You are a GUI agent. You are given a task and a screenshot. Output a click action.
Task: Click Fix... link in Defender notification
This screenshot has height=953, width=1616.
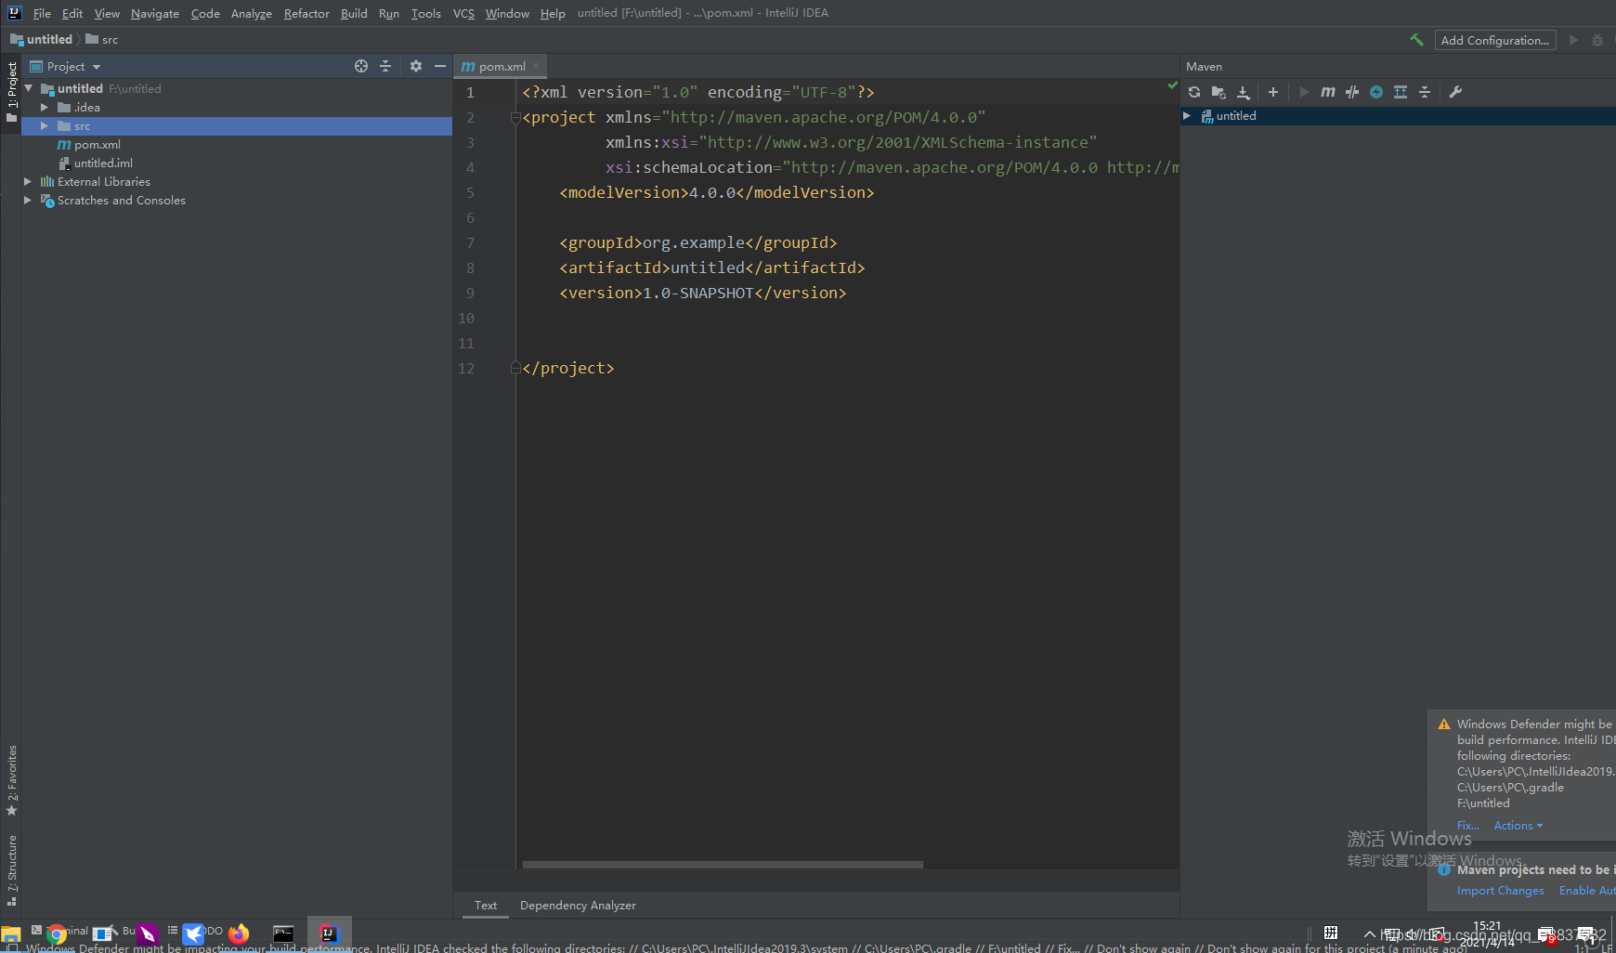coord(1467,826)
